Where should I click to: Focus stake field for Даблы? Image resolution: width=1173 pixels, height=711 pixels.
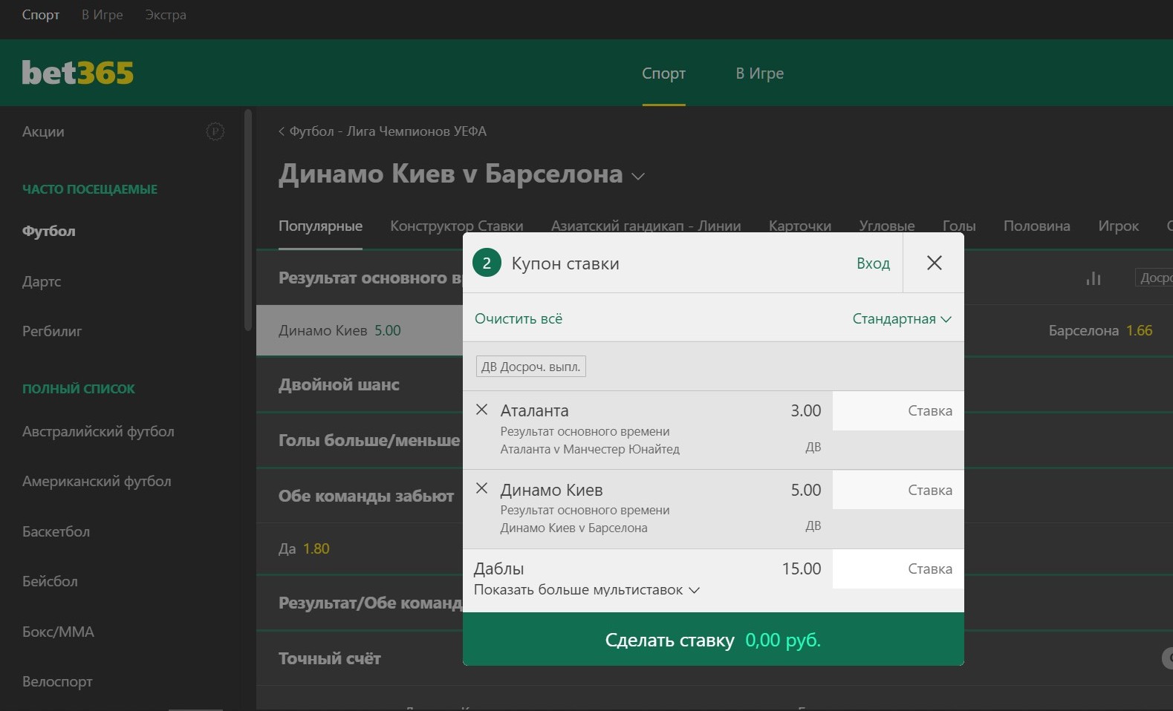898,569
